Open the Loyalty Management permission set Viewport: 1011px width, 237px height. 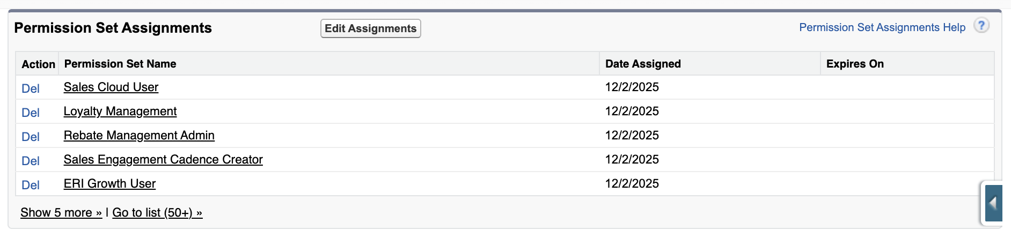(120, 111)
